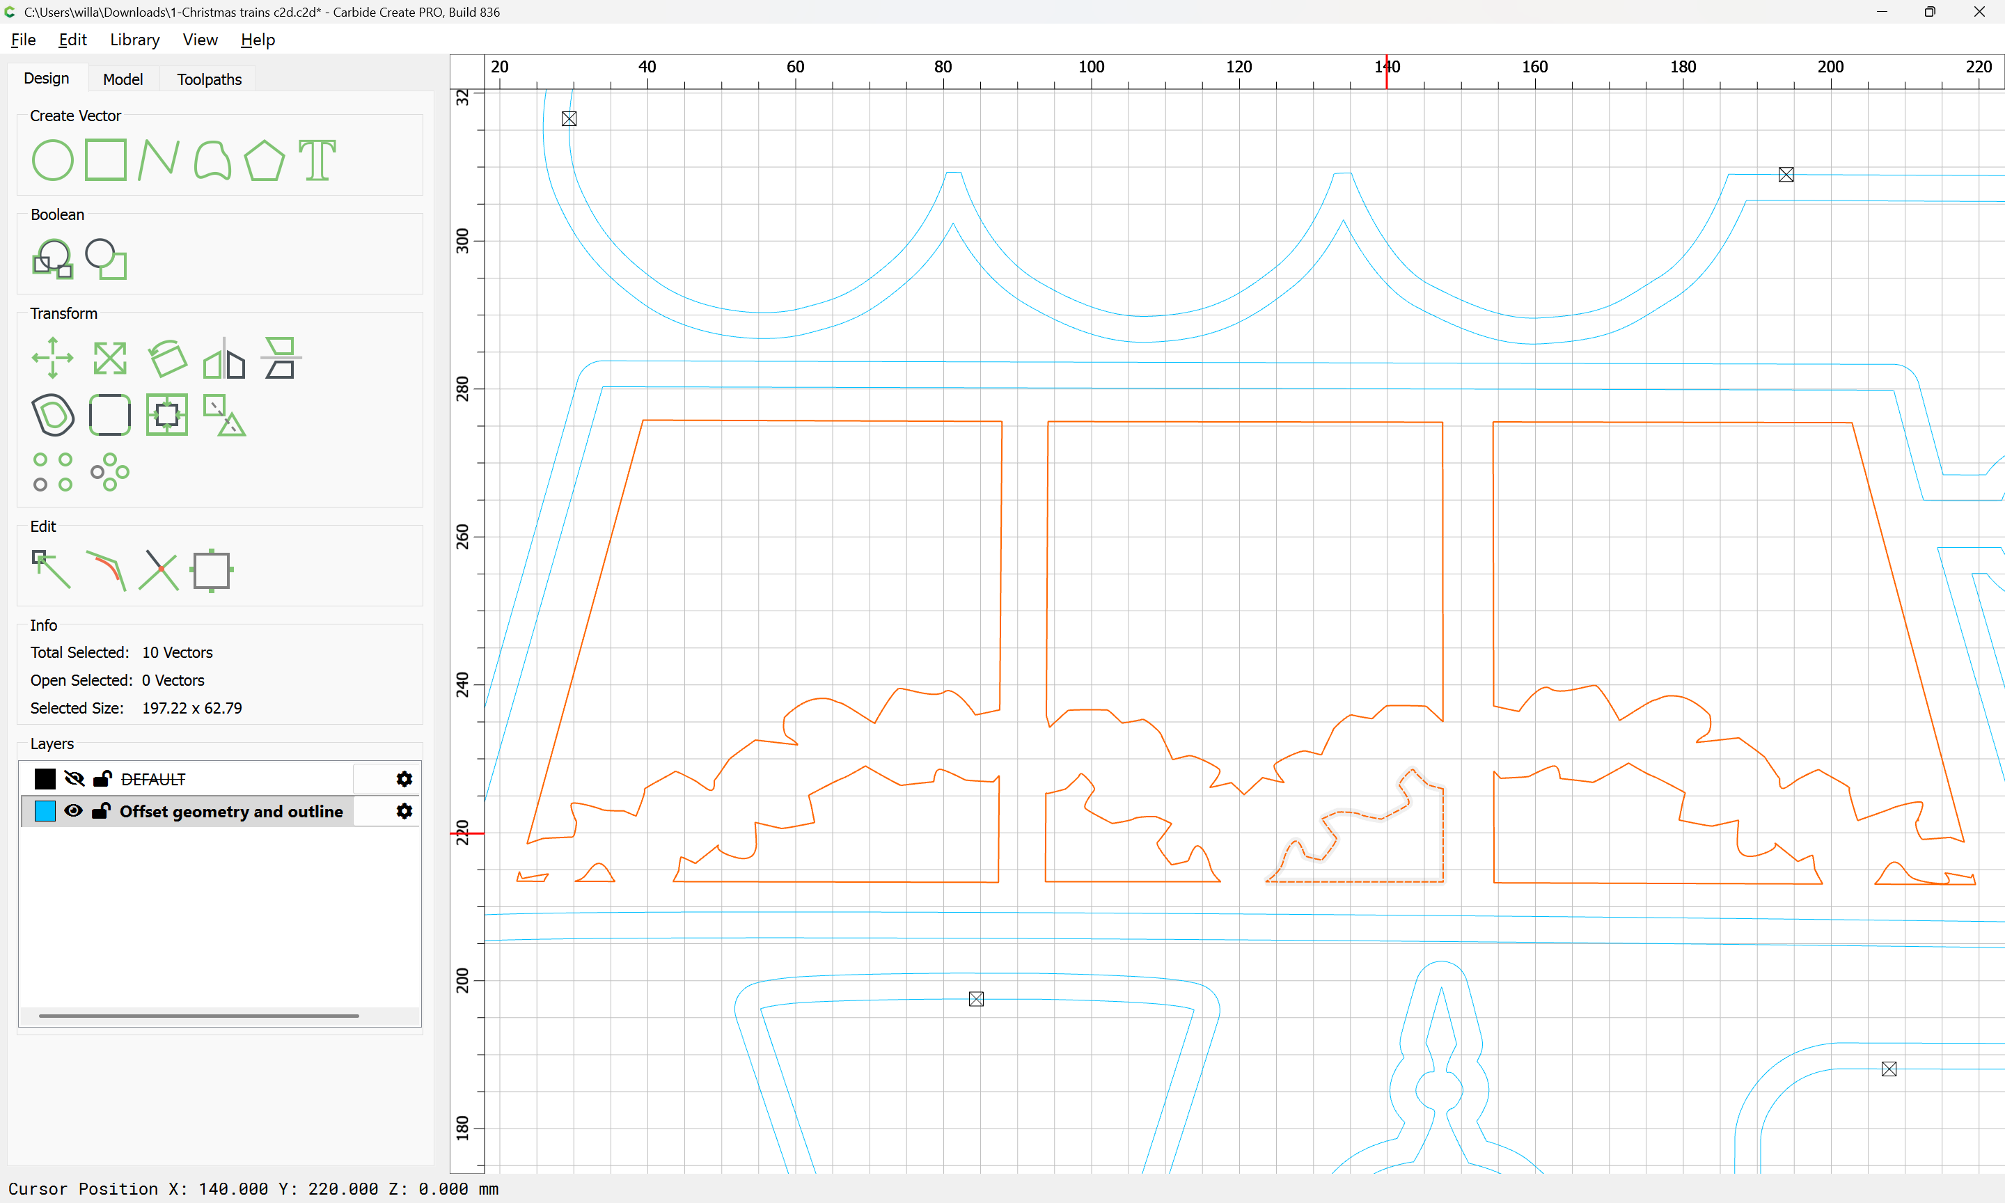The image size is (2005, 1203).
Task: Open DEFAULT layer settings gear
Action: coord(404,779)
